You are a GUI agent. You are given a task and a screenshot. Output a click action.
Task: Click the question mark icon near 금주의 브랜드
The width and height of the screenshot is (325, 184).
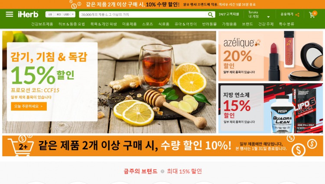(162, 171)
